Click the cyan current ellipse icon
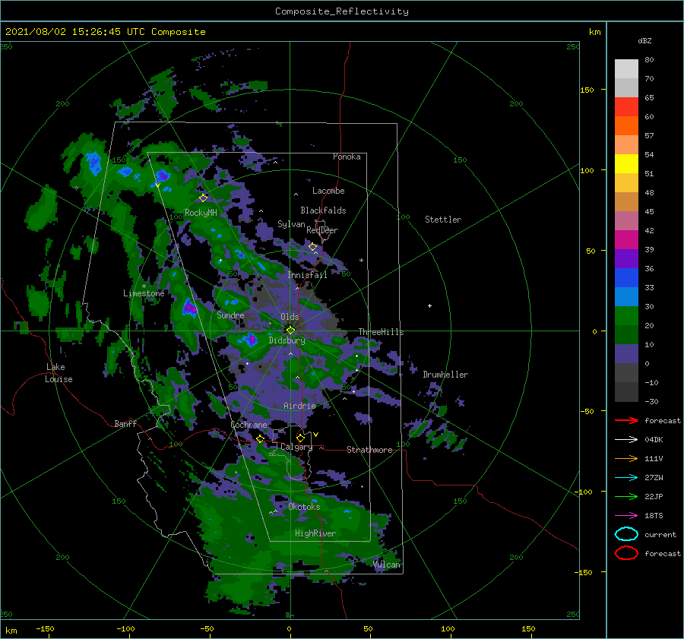684x639 pixels. [x=626, y=534]
